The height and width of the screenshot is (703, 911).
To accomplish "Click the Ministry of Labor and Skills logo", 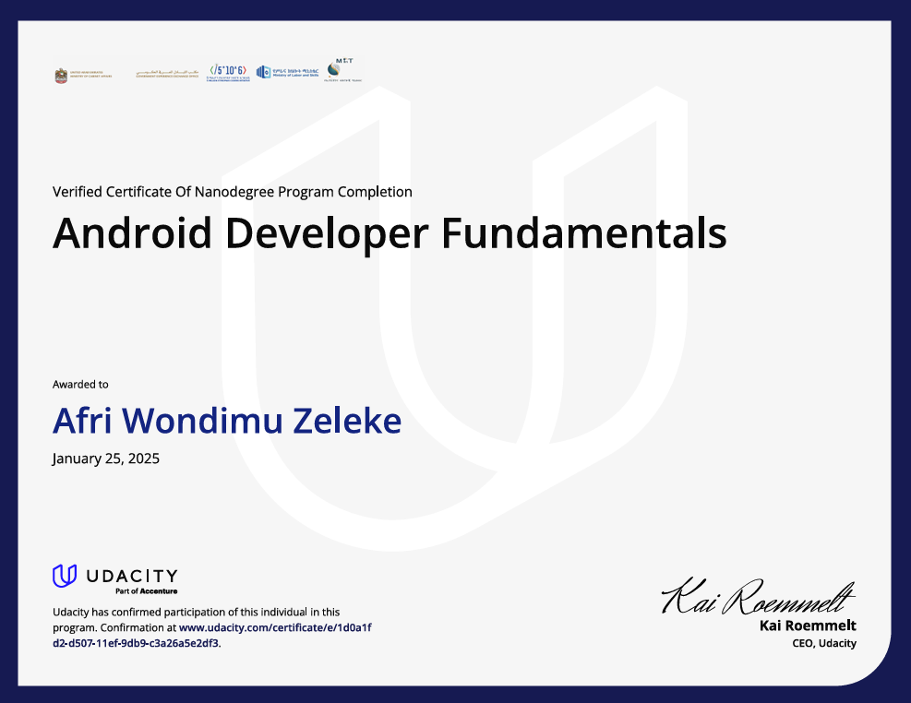I will coord(288,72).
